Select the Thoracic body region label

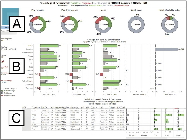29,88
